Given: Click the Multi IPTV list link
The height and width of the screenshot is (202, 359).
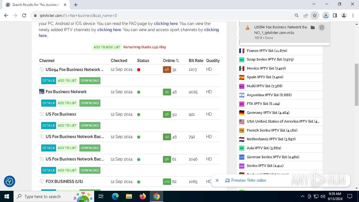Looking at the screenshot, I should click(264, 86).
